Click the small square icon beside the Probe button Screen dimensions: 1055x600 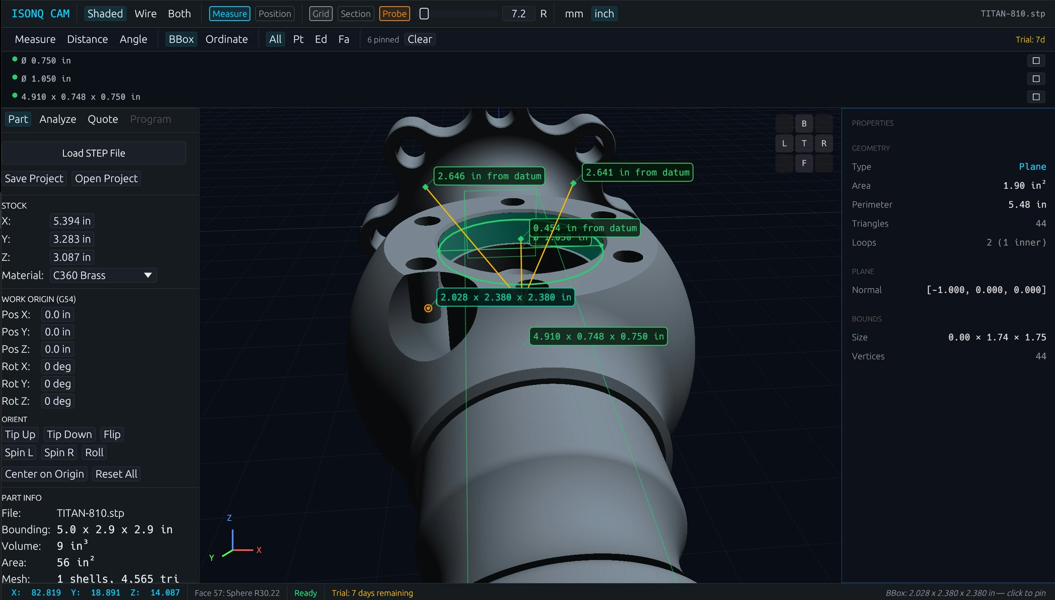[424, 14]
